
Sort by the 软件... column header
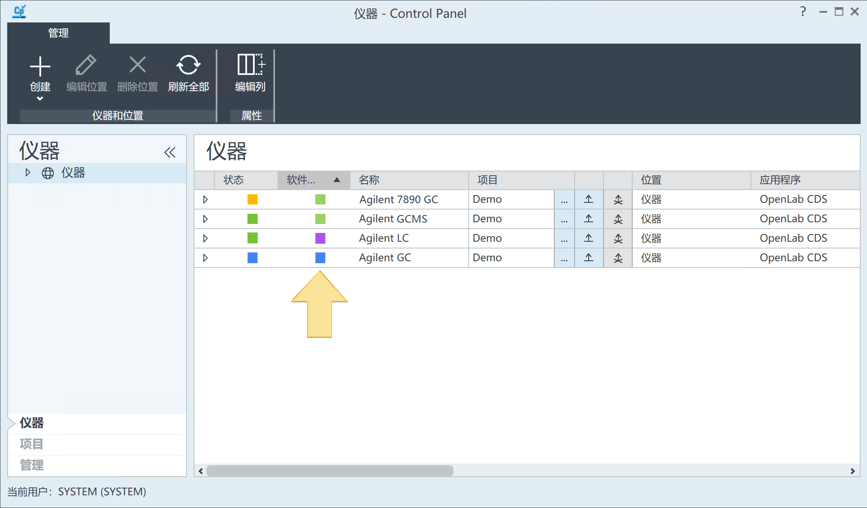[314, 180]
